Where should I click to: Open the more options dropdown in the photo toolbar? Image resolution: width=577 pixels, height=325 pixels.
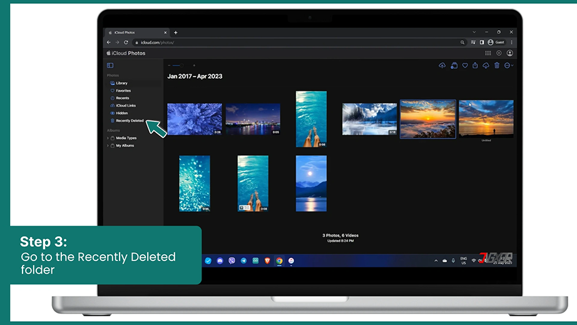tap(509, 66)
